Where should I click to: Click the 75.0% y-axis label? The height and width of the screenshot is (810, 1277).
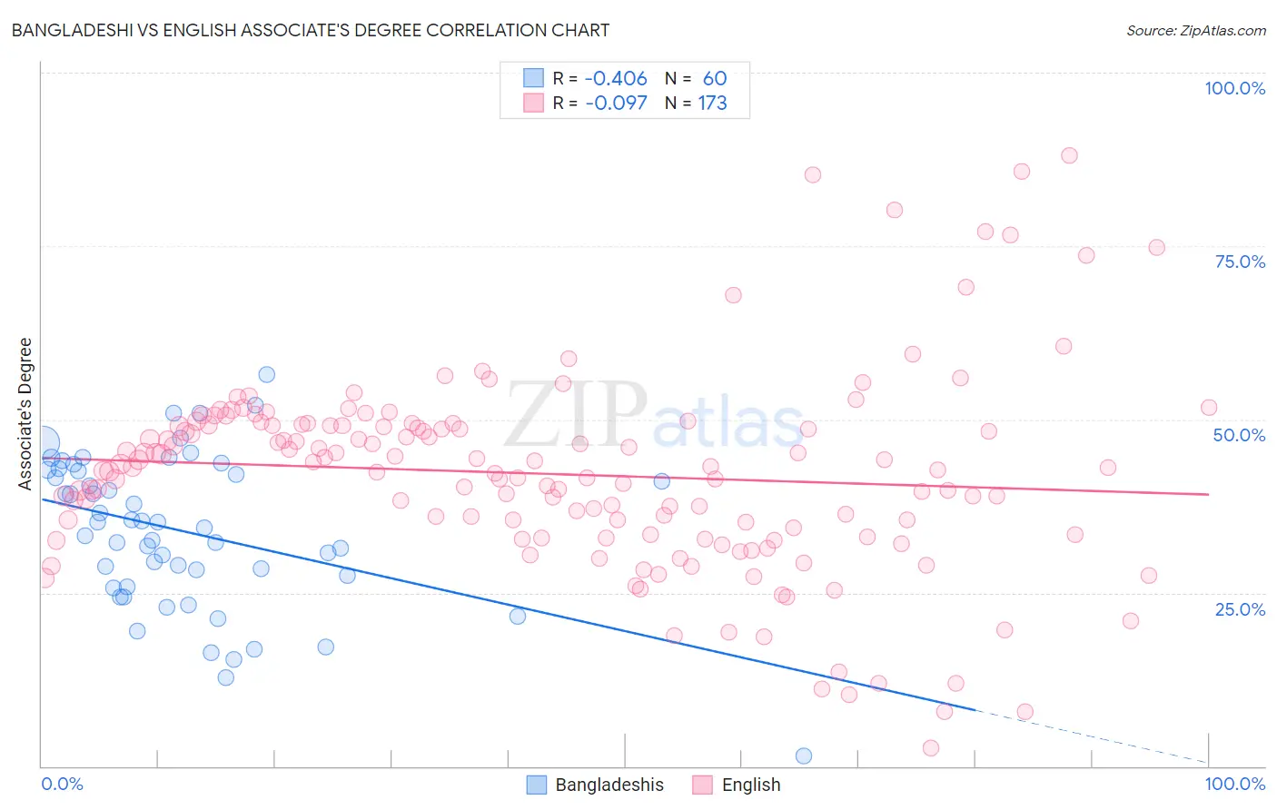tap(1240, 262)
